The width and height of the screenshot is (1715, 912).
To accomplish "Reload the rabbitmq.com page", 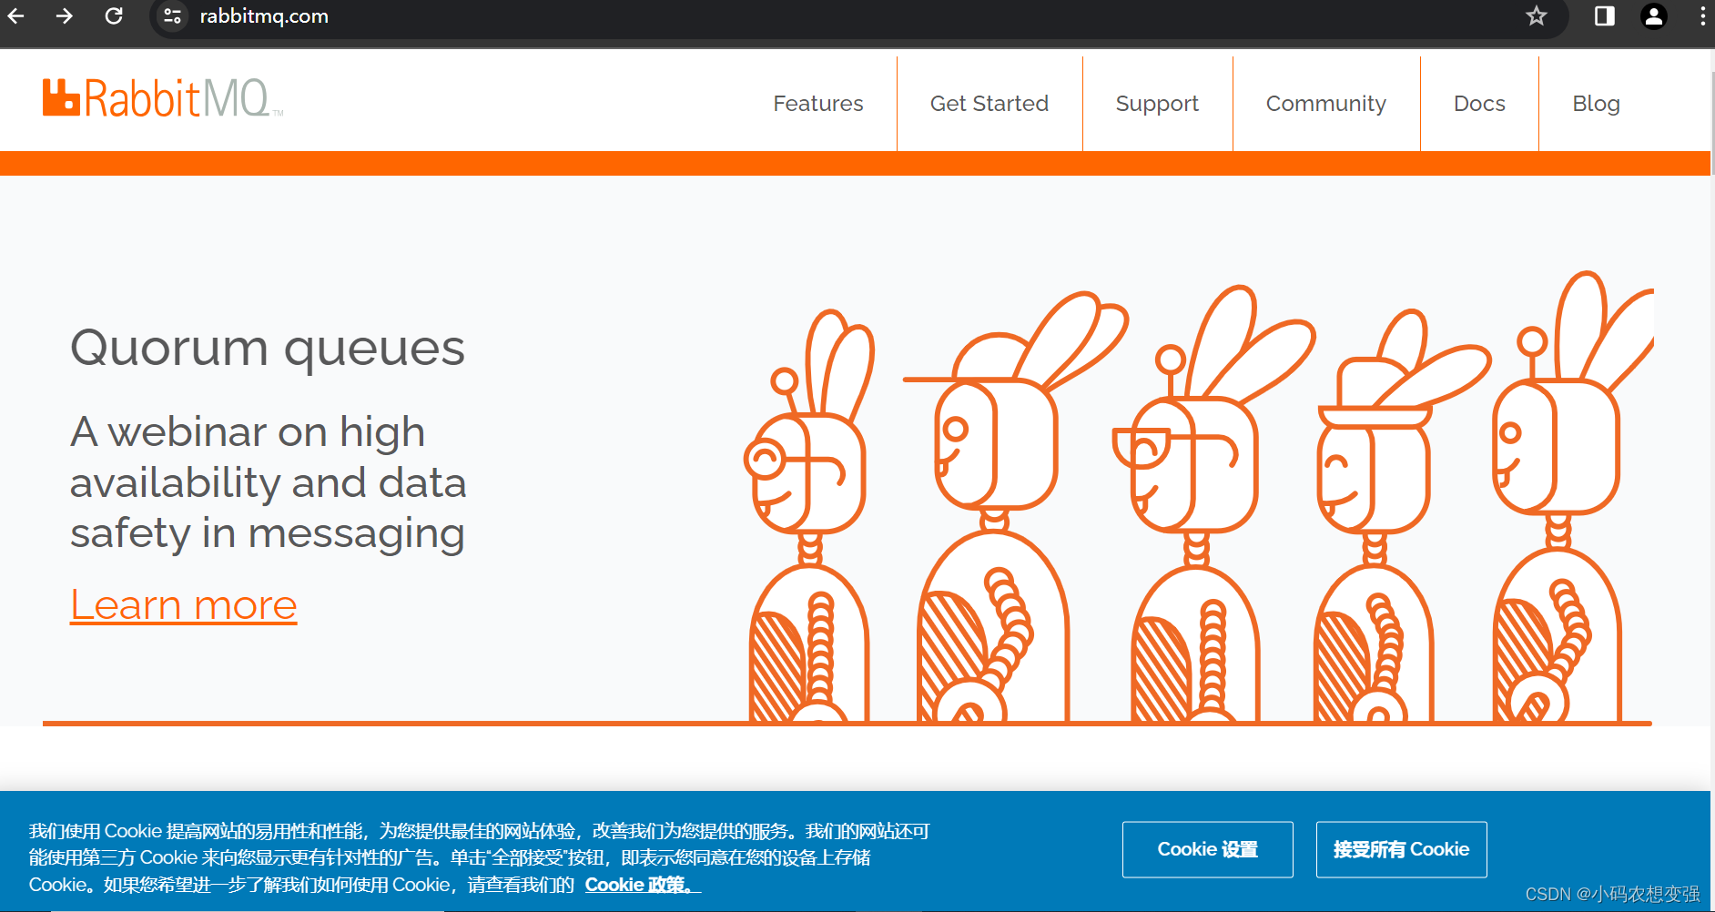I will (x=114, y=15).
